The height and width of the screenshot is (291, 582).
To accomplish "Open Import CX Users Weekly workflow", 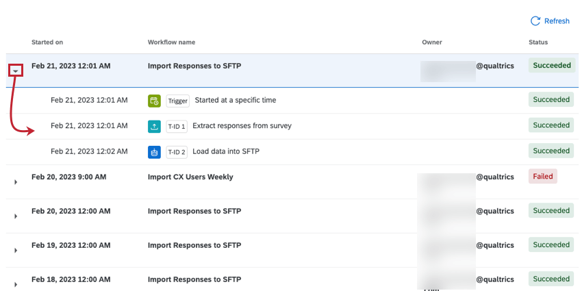I will pos(190,177).
